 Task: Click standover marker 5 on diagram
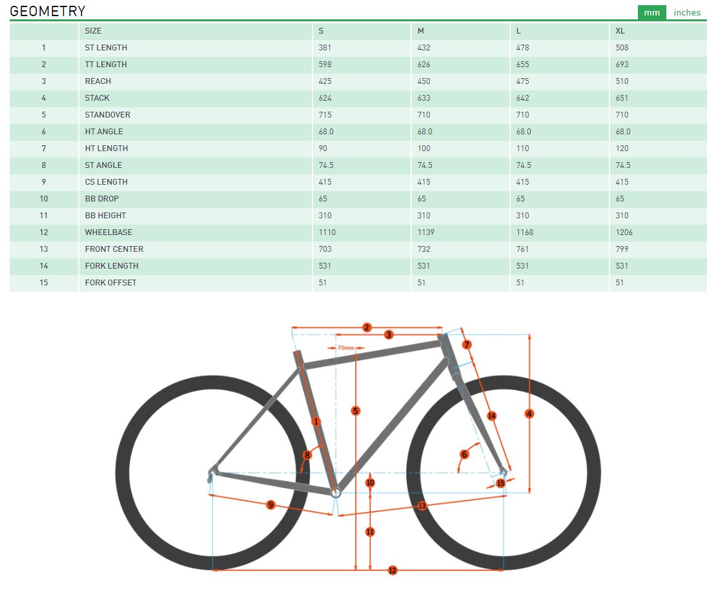click(356, 411)
